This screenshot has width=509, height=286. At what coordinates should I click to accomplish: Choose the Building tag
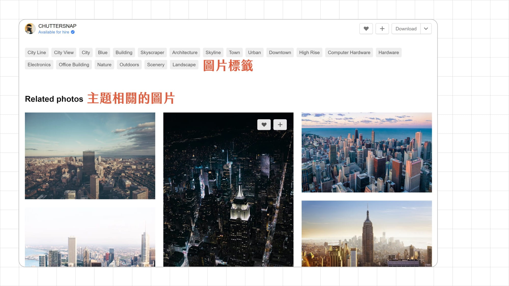point(124,52)
